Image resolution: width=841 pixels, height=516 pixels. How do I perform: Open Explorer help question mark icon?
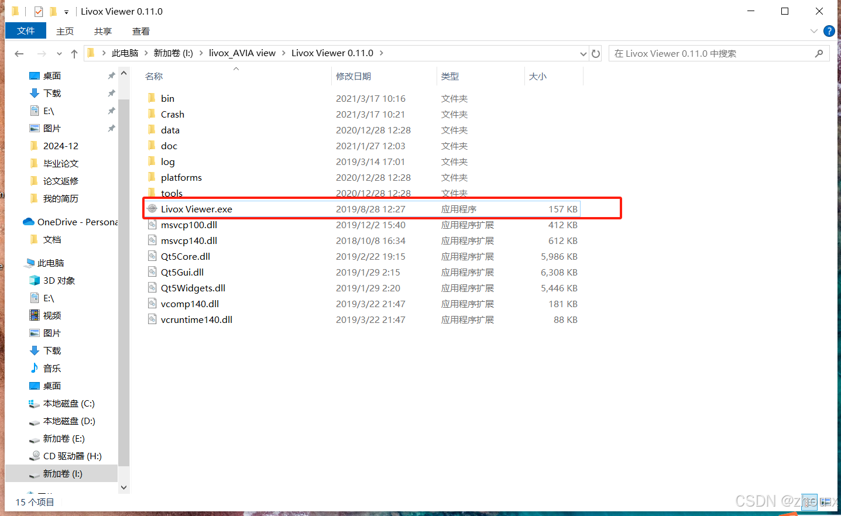click(829, 31)
